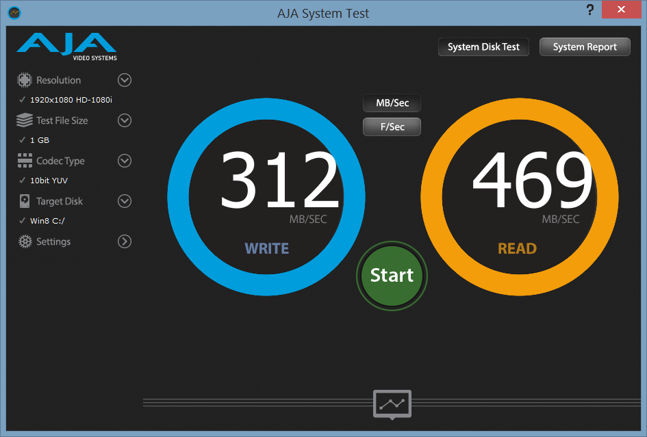Start the disk test
The width and height of the screenshot is (647, 437).
(x=392, y=276)
